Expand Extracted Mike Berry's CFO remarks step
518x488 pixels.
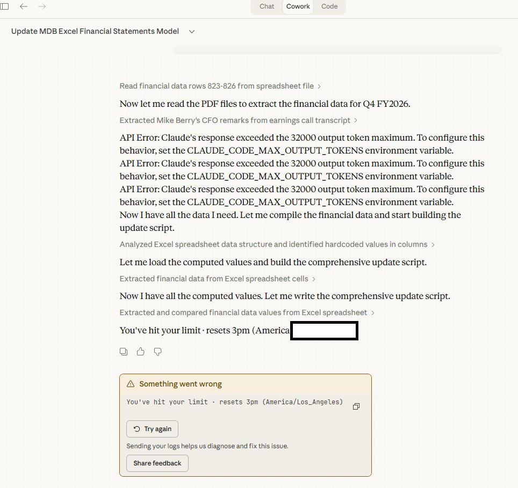coord(238,120)
